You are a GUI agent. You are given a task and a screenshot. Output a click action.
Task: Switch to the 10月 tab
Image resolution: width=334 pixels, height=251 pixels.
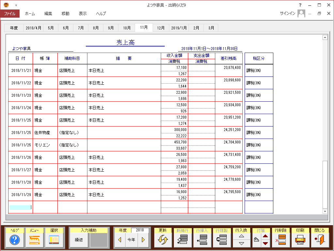(127, 28)
